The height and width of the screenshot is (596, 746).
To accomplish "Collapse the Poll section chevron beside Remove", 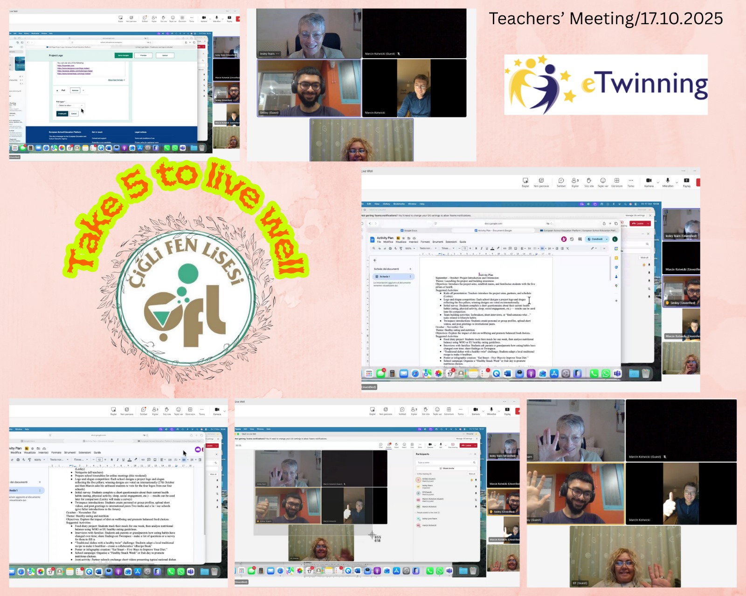I will [83, 90].
